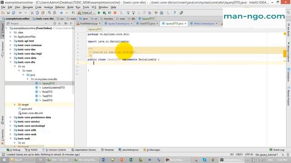Open the Refactor menu
The height and width of the screenshot is (163, 291).
point(60,7)
